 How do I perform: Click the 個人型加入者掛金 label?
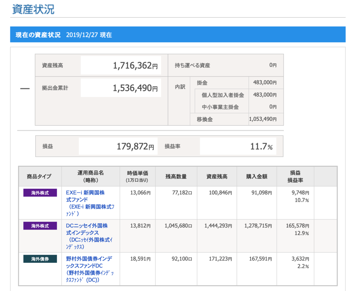(223, 95)
